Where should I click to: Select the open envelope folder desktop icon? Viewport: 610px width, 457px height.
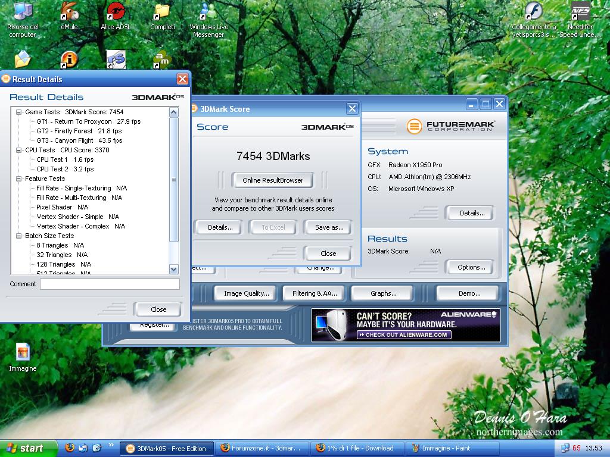(x=23, y=60)
